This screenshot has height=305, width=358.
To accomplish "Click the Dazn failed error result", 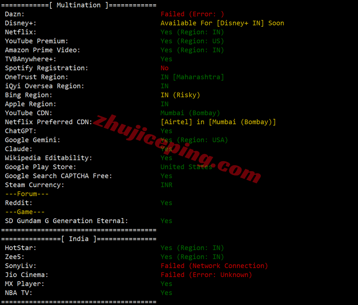I will (192, 14).
